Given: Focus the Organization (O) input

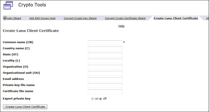Looking at the screenshot, I should pos(105,67).
